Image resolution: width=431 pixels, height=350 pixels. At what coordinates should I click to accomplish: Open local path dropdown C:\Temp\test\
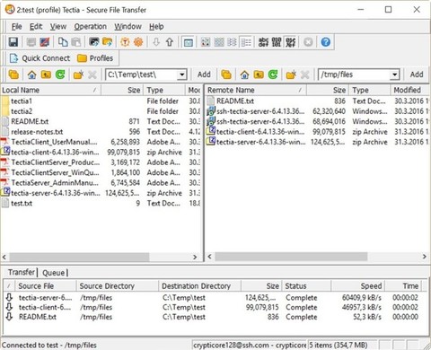(181, 74)
